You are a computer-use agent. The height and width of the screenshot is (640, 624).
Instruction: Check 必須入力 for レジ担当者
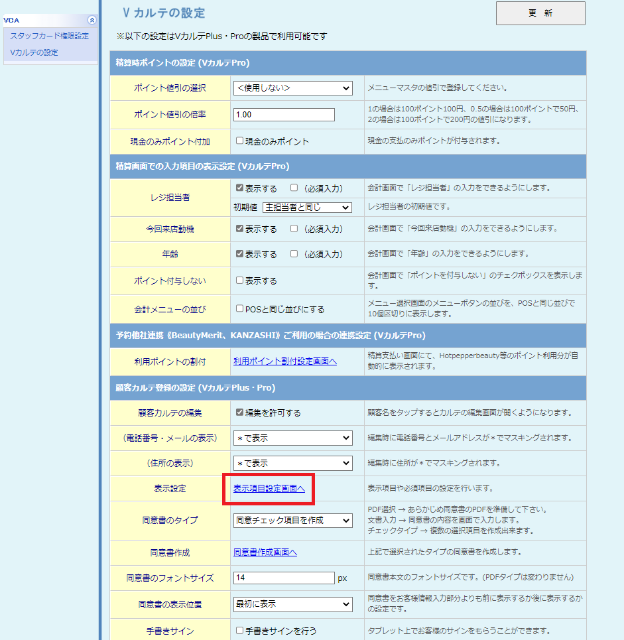[x=294, y=188]
